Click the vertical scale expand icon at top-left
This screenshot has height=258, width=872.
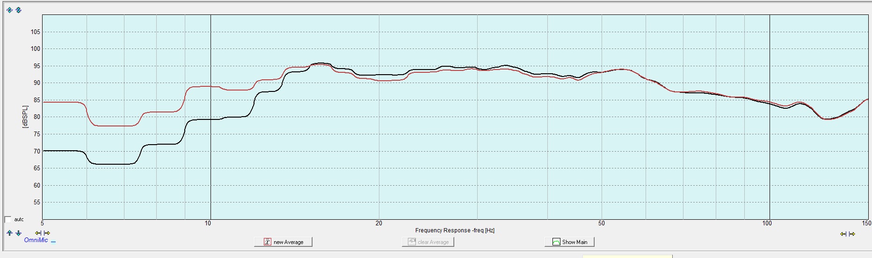click(x=9, y=10)
